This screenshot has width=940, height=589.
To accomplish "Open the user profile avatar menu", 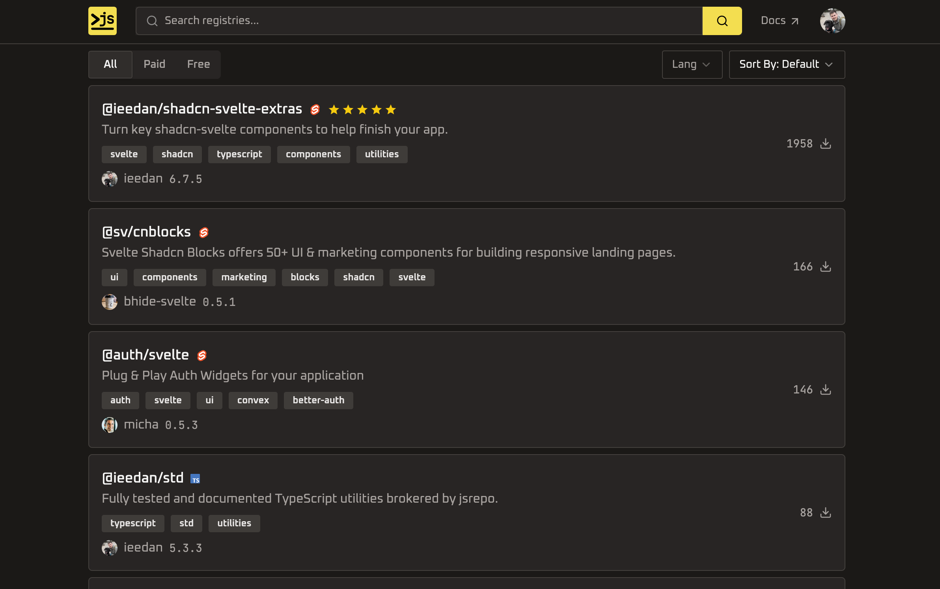I will click(832, 21).
